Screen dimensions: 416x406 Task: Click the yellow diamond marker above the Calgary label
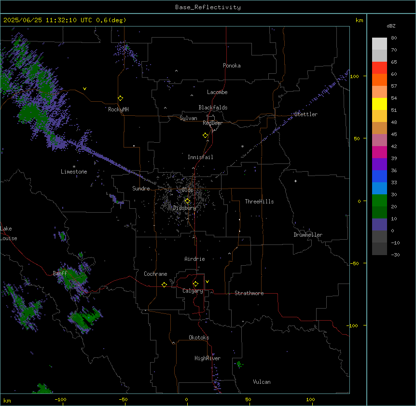click(195, 284)
